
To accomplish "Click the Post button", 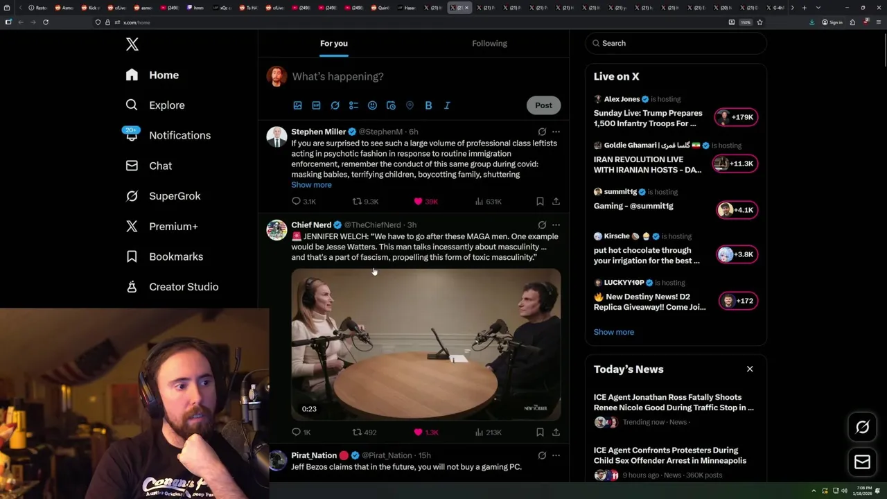I will click(543, 105).
